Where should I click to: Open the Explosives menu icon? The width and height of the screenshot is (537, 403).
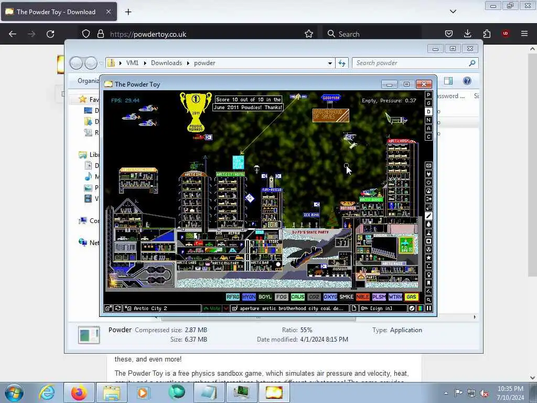pyautogui.click(x=428, y=207)
